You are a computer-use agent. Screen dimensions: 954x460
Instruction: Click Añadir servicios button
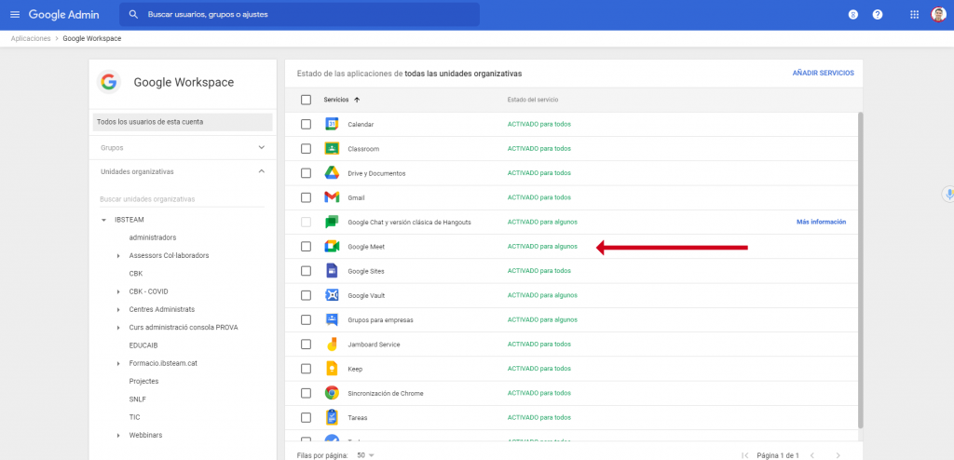click(823, 73)
